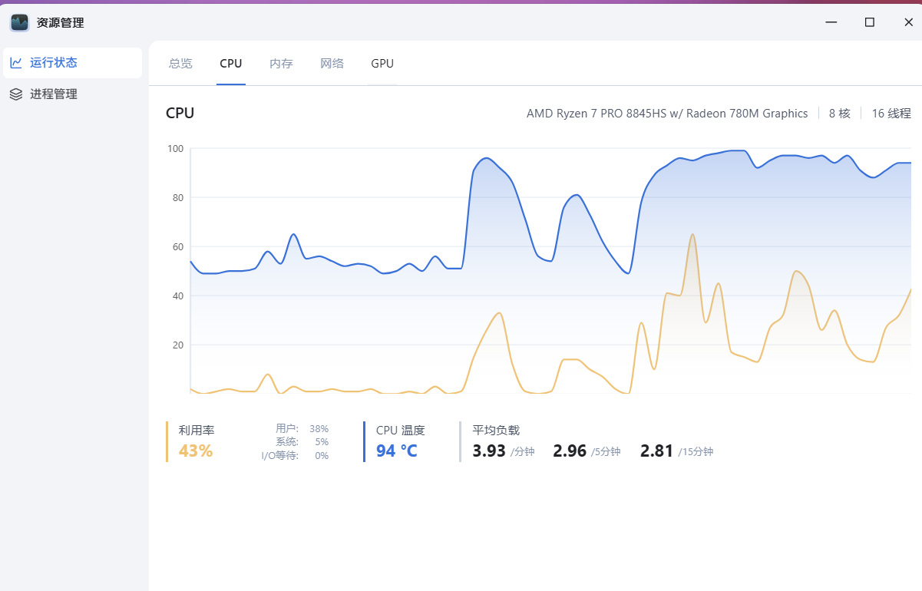Show the GPU tab

pyautogui.click(x=382, y=64)
